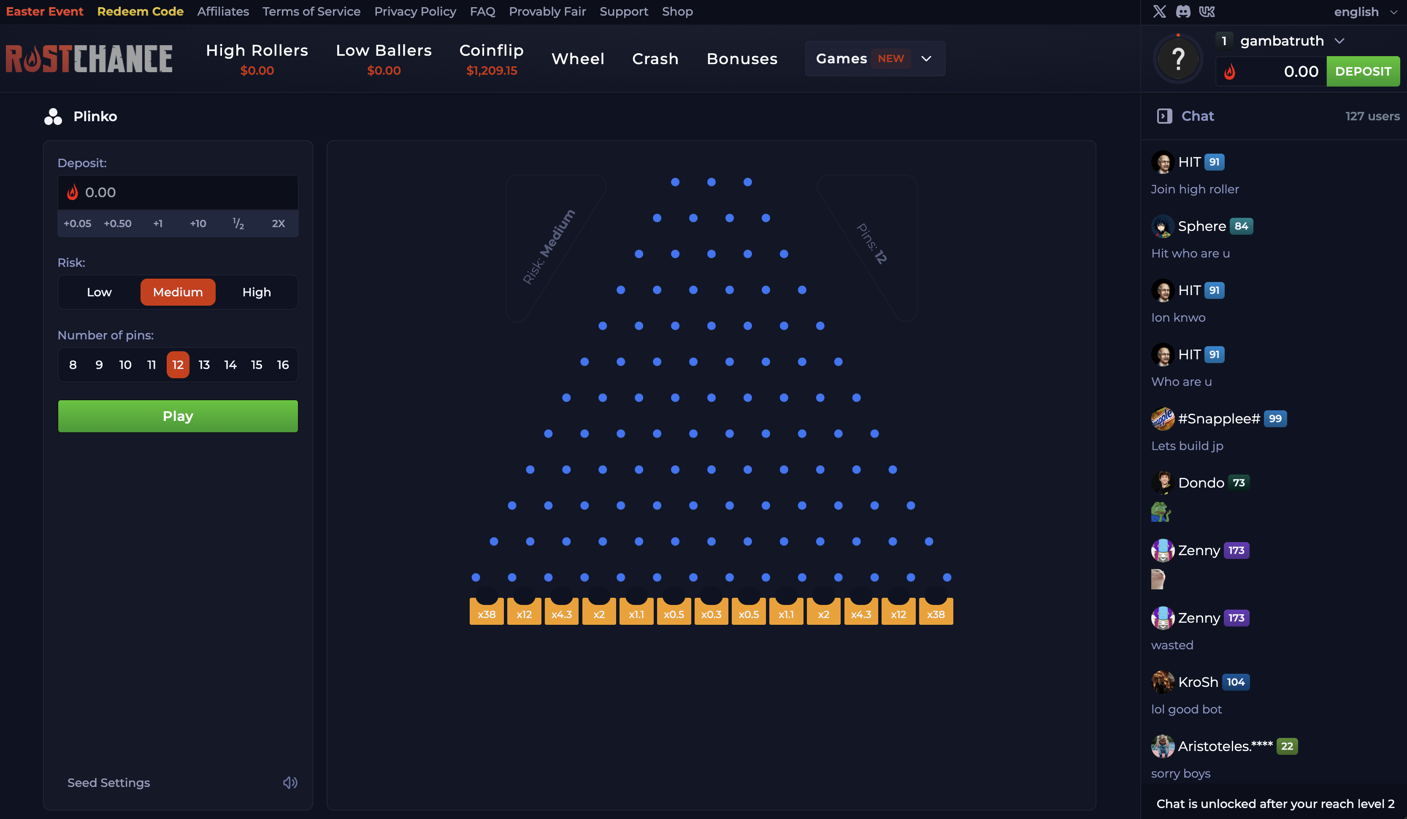
Task: Collapse the chat panel icon
Action: click(1164, 116)
